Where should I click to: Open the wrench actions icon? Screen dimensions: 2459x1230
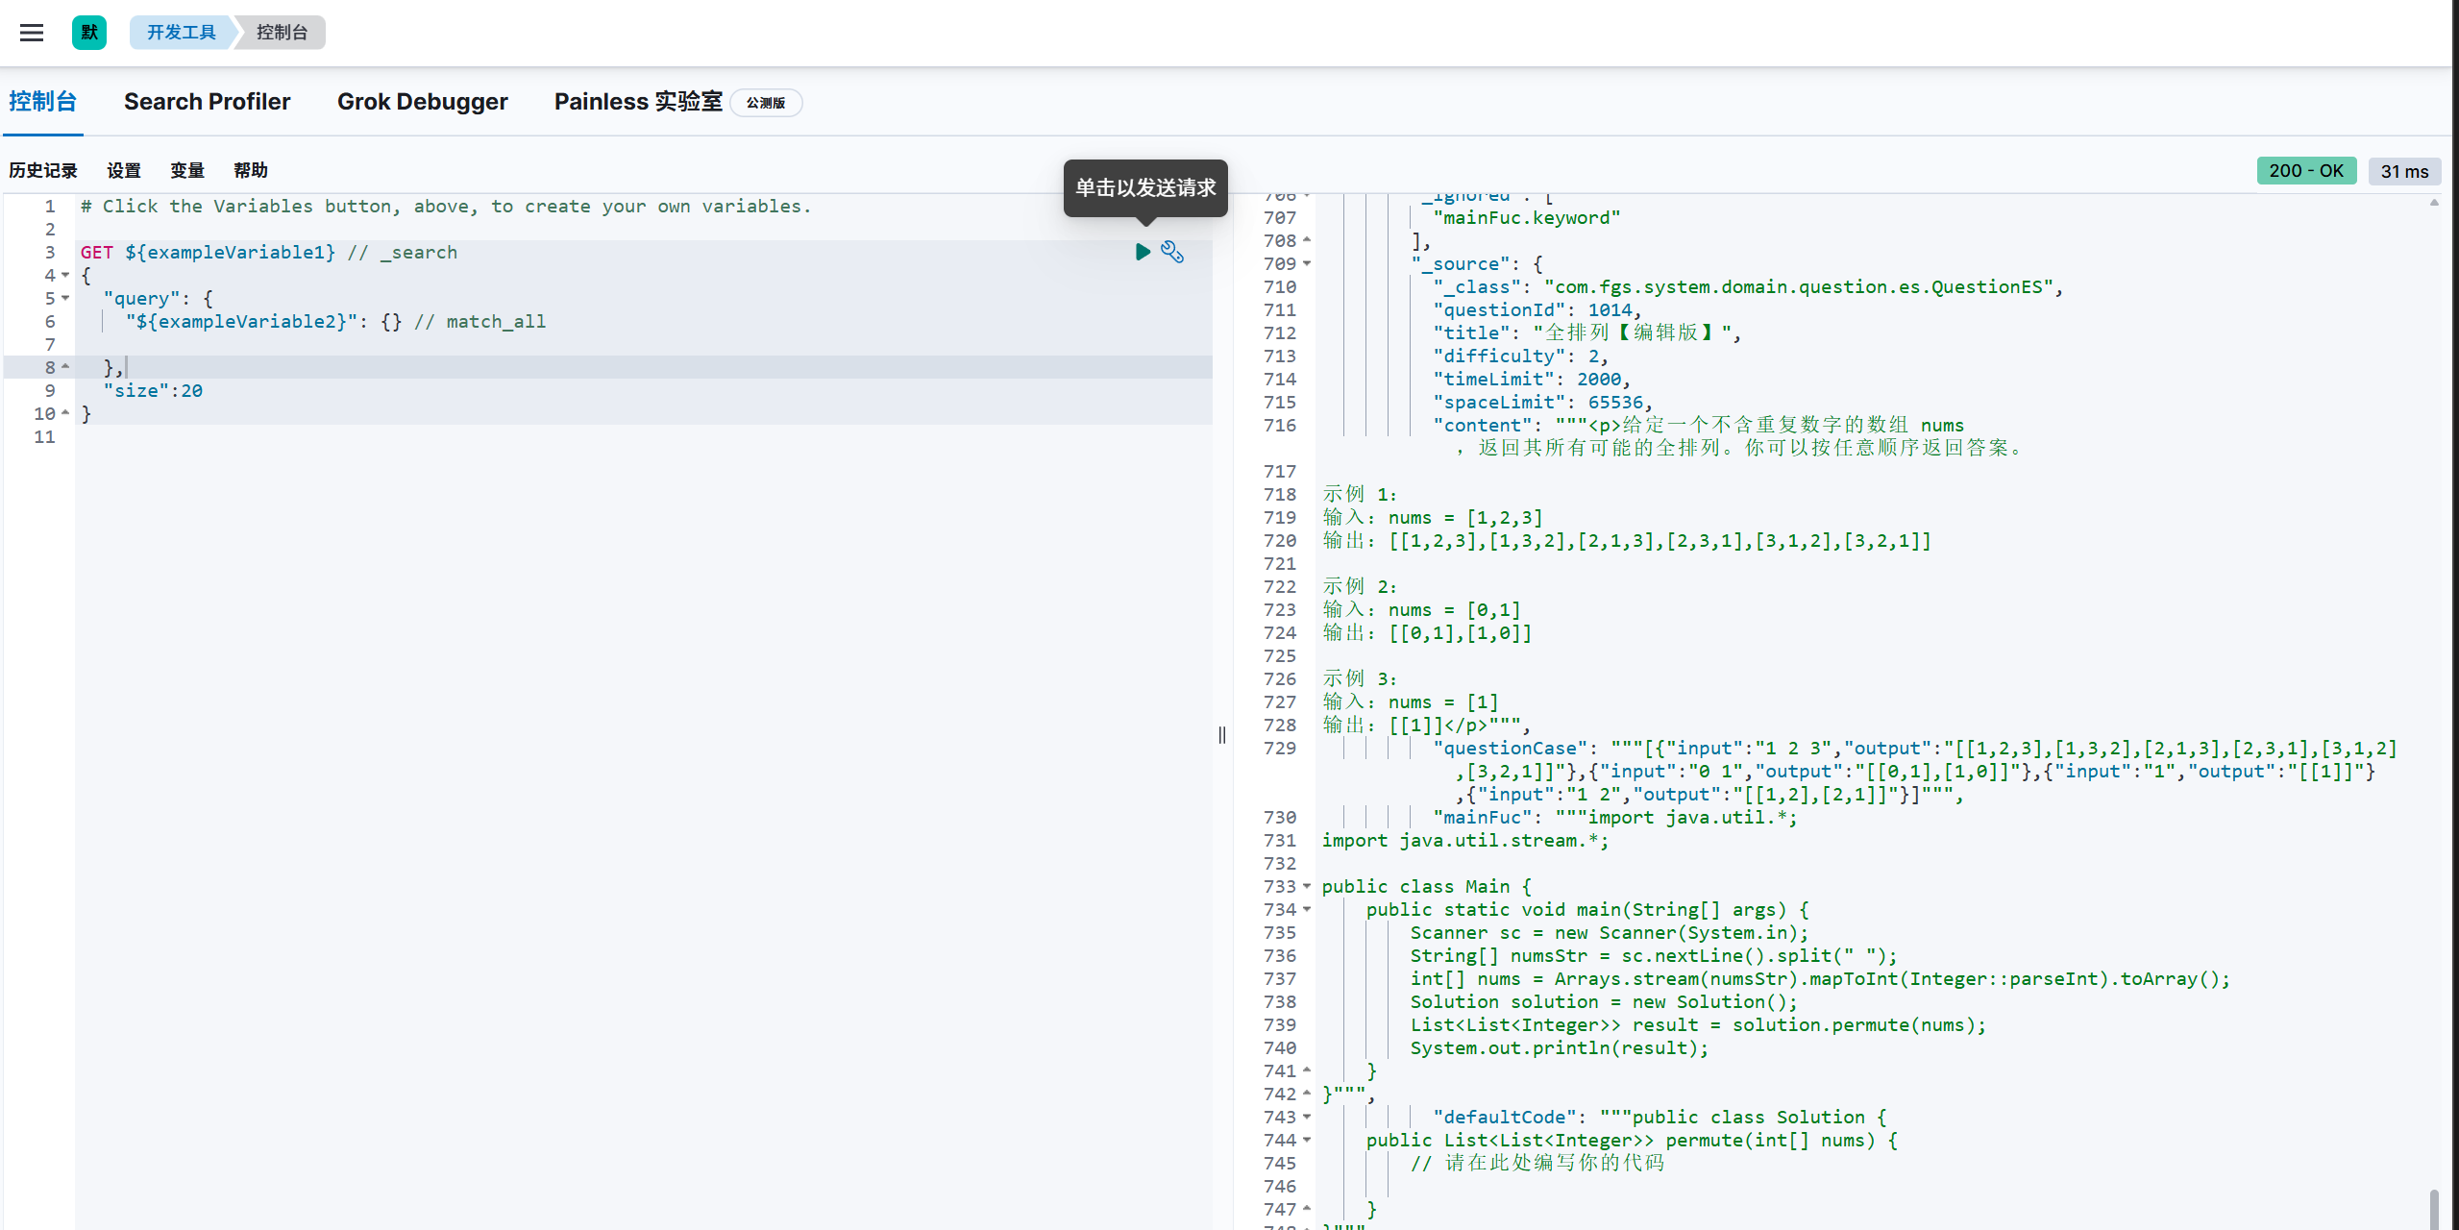[1172, 252]
